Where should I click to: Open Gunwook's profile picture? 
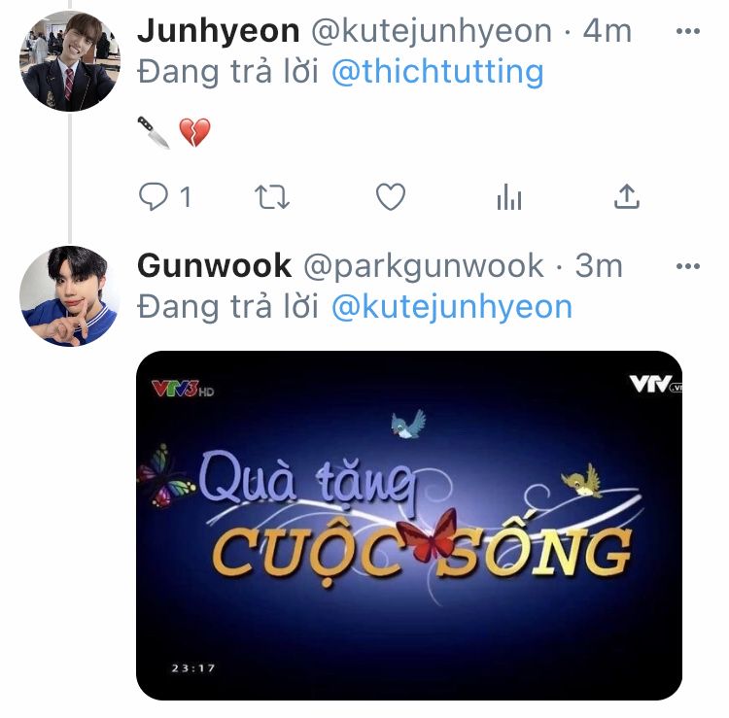point(70,296)
